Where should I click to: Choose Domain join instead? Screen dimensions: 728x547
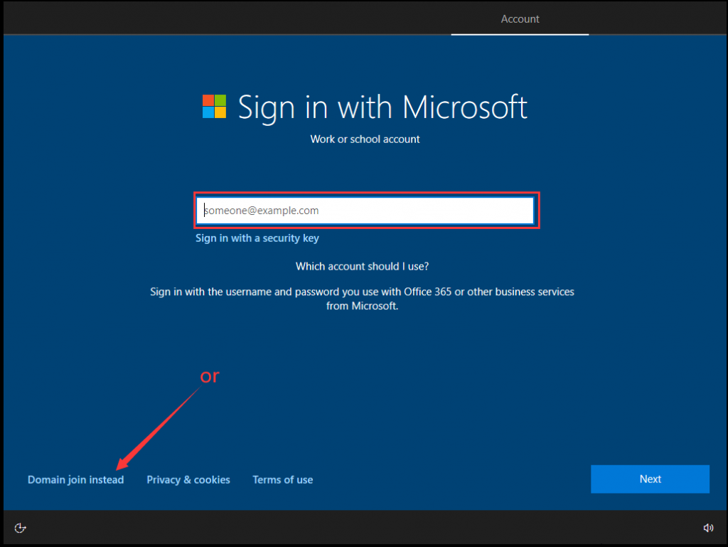[x=75, y=479]
